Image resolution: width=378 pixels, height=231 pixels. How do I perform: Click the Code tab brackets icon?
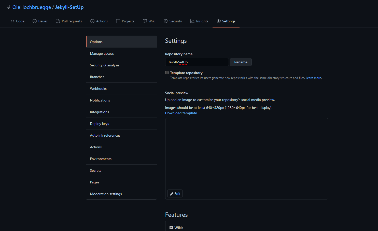[12, 21]
